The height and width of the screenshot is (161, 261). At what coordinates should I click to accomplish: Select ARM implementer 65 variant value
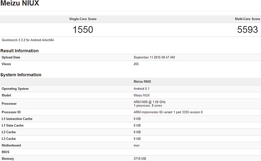(x=168, y=112)
